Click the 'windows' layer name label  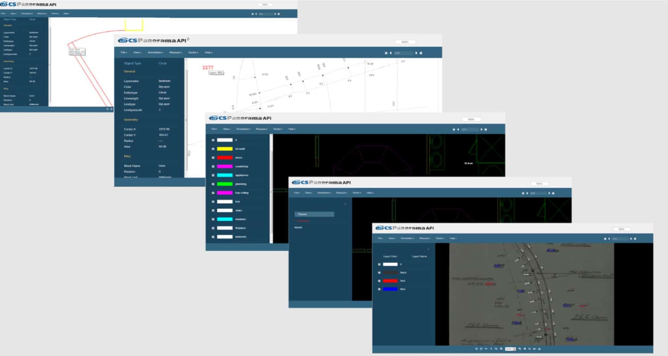click(240, 219)
